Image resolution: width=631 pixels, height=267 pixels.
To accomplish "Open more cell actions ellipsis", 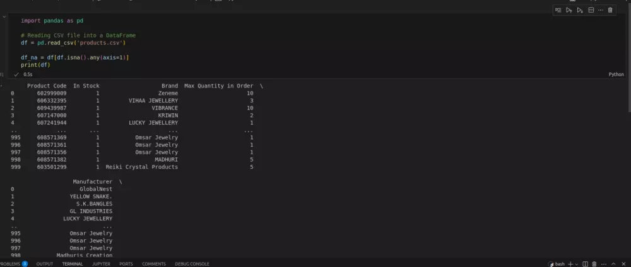I will pos(601,10).
